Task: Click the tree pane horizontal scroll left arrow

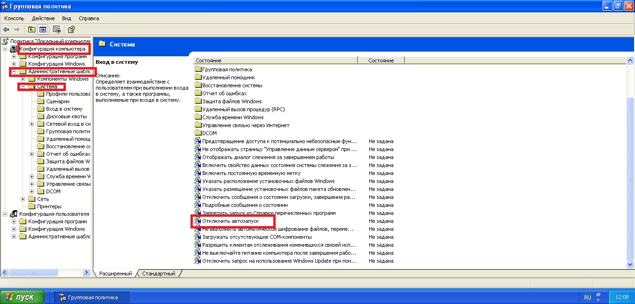Action: 5,272
